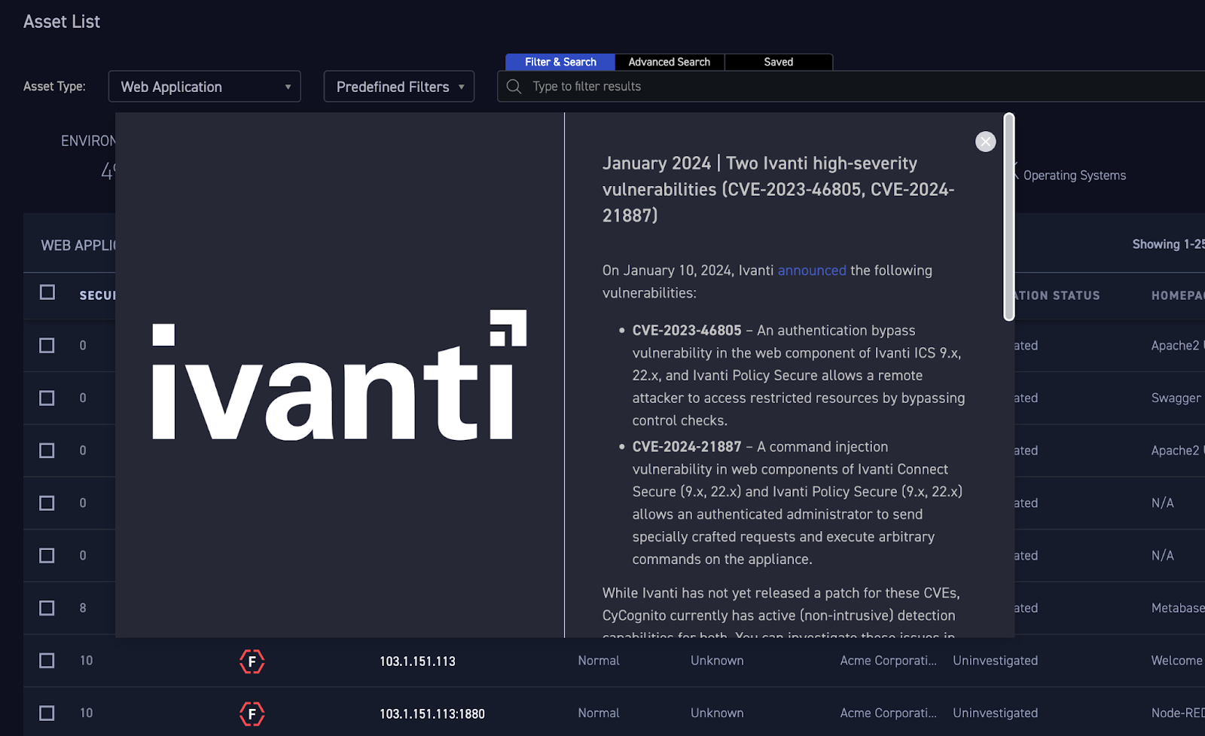Click the scrollbar of the announcement popup
Screen dimensions: 1205x736
coord(1008,215)
